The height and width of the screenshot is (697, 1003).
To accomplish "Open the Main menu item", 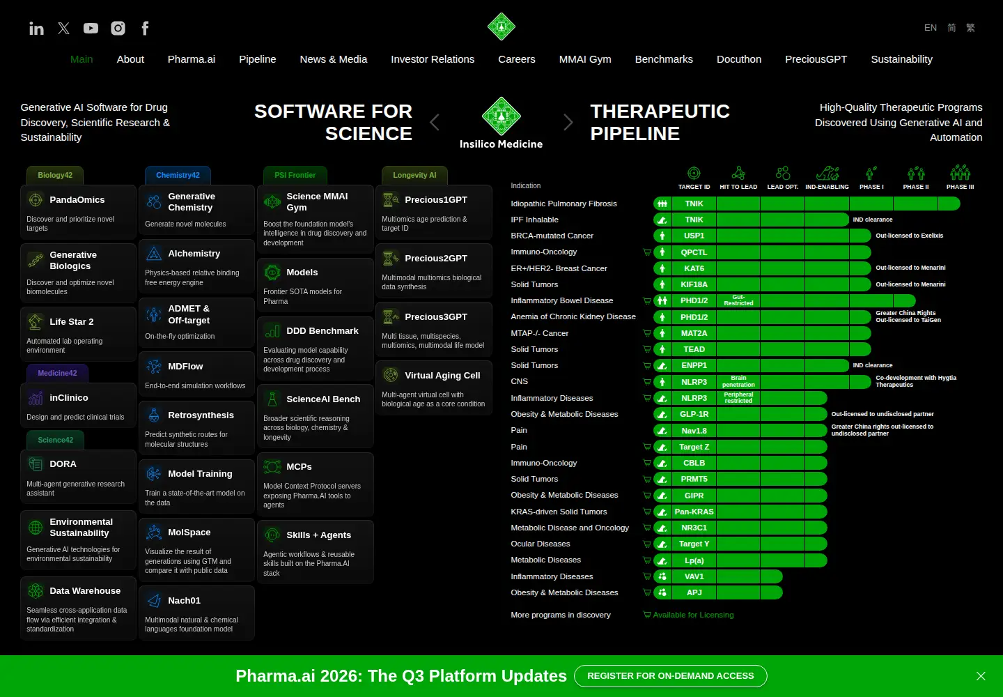I will (81, 59).
